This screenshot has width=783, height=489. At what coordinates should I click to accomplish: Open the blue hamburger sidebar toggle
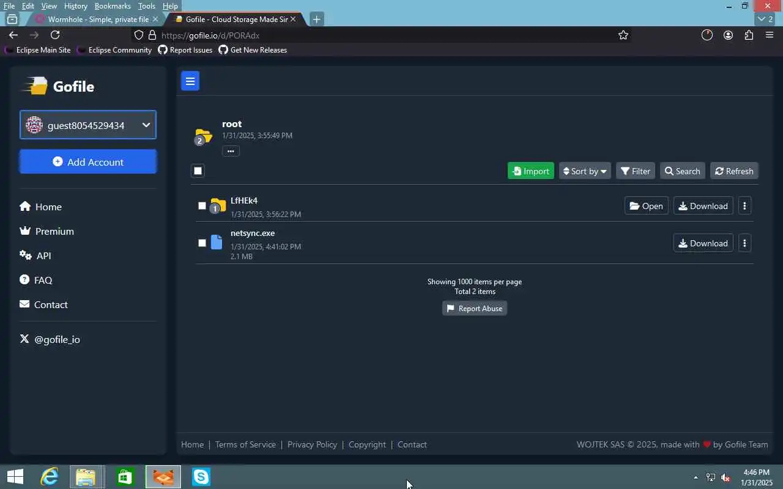[x=190, y=81]
